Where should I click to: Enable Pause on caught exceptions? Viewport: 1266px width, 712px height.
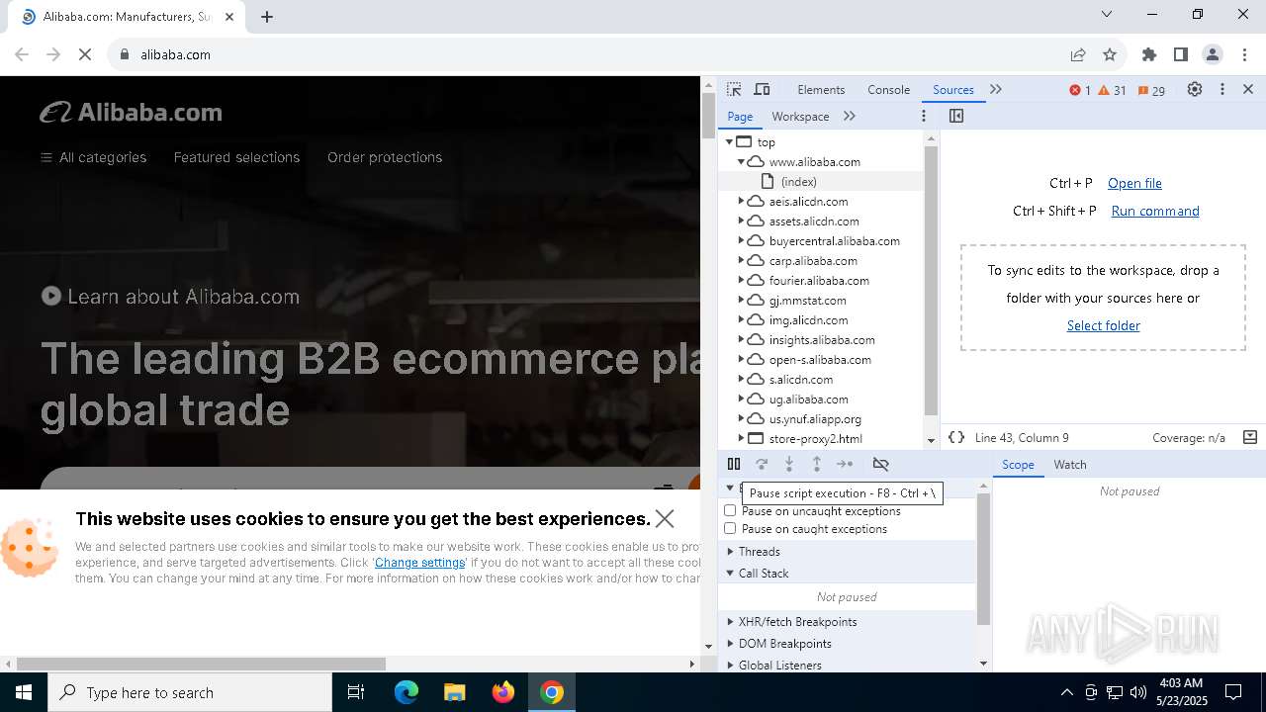[730, 529]
